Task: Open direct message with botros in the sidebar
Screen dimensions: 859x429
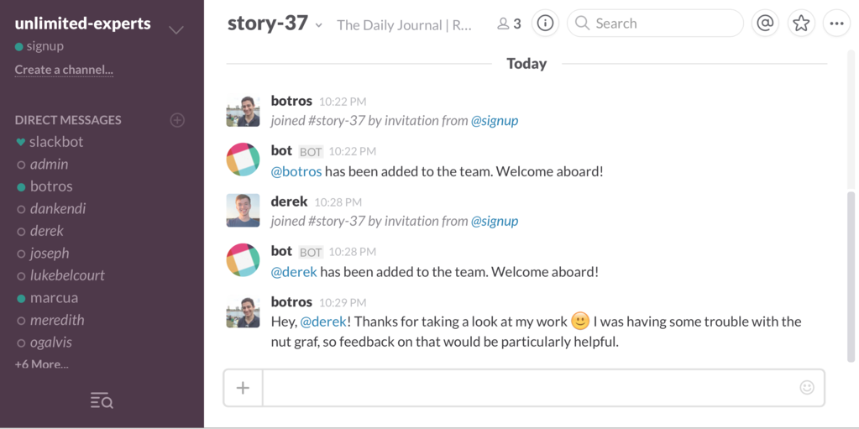Action: [x=51, y=187]
